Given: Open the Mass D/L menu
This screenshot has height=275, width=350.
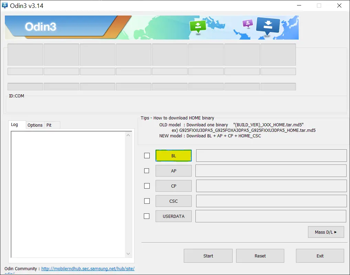Looking at the screenshot, I should click(x=326, y=232).
